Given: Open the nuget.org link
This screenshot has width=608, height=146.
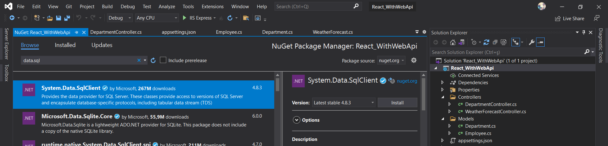Looking at the screenshot, I should [x=407, y=81].
